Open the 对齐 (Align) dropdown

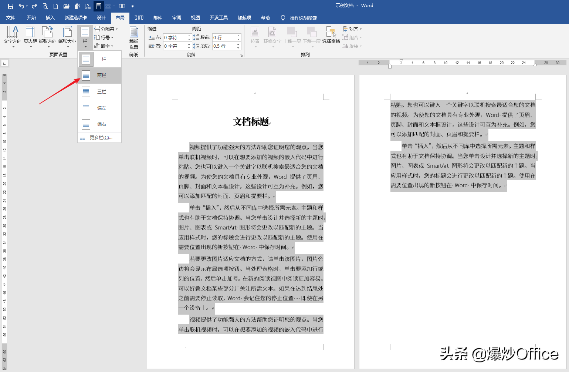tap(352, 29)
